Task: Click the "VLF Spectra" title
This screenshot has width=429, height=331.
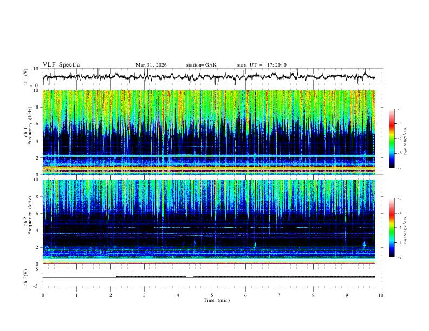Action: pyautogui.click(x=61, y=65)
